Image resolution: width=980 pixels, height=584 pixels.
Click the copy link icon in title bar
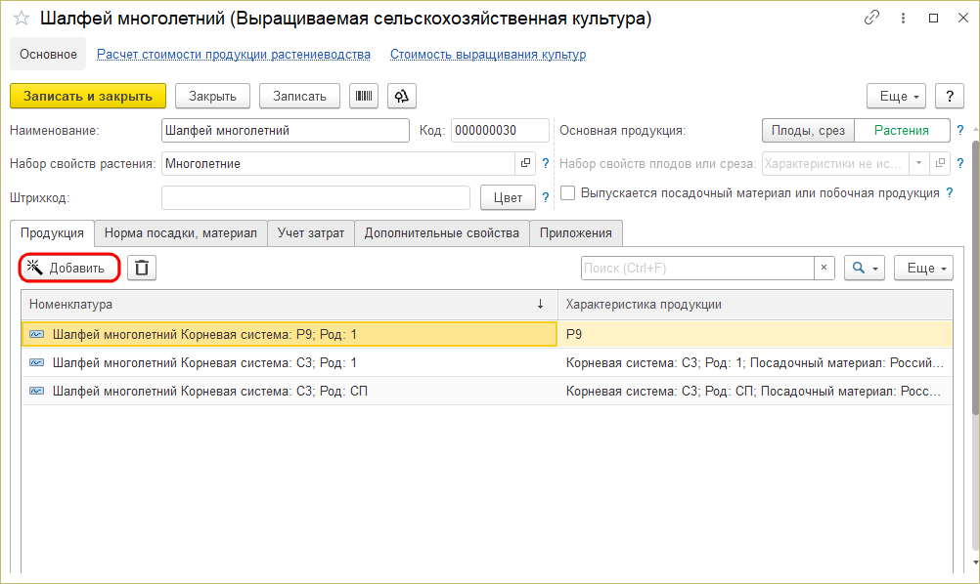[x=871, y=19]
